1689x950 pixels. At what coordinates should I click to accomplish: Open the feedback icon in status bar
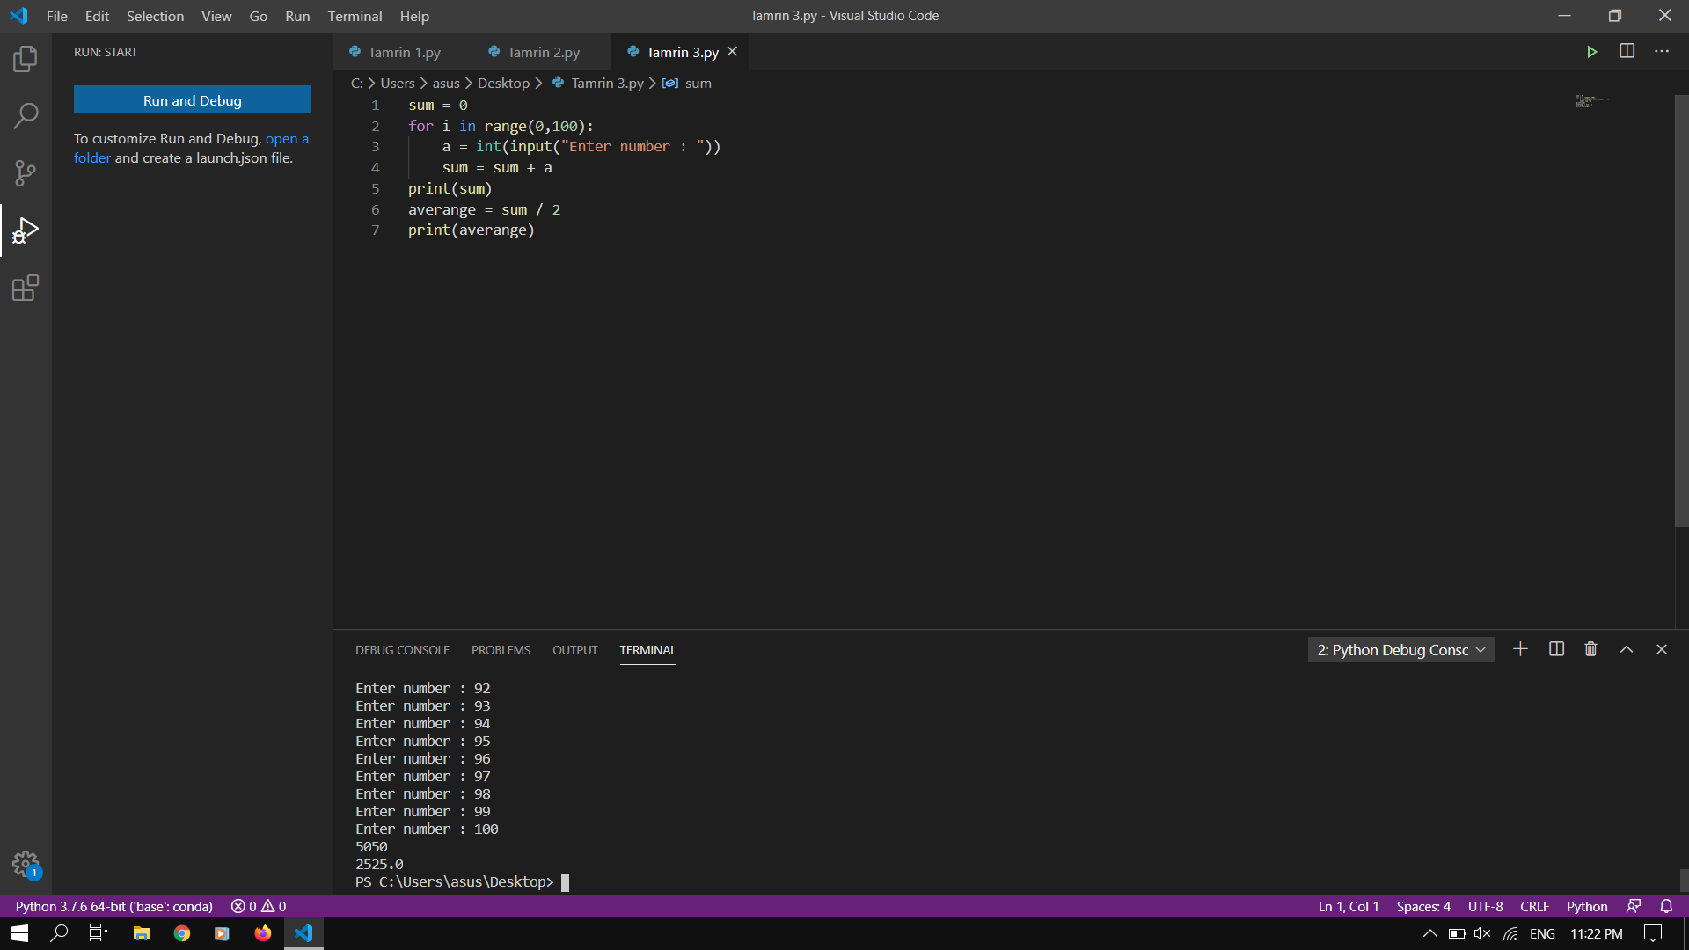coord(1634,906)
